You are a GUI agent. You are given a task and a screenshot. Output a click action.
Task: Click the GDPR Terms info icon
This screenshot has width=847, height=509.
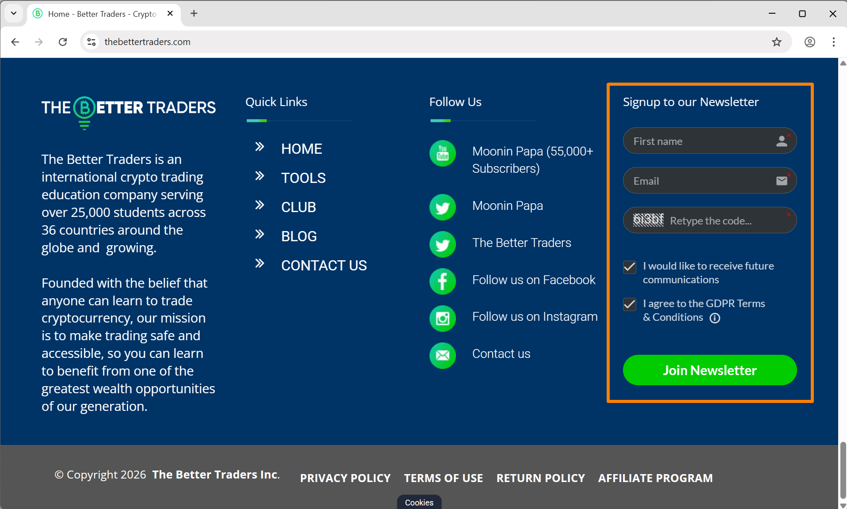tap(715, 318)
